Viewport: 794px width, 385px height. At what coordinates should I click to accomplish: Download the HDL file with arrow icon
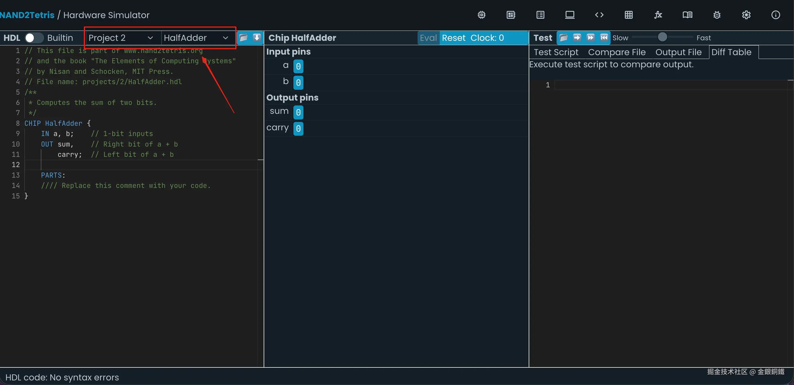tap(257, 38)
